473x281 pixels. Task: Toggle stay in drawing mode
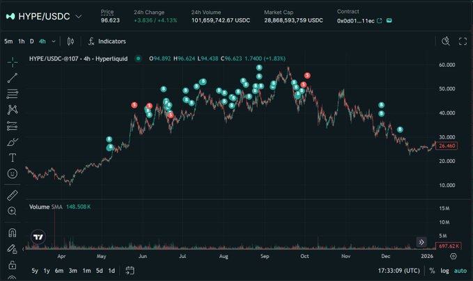[13, 249]
